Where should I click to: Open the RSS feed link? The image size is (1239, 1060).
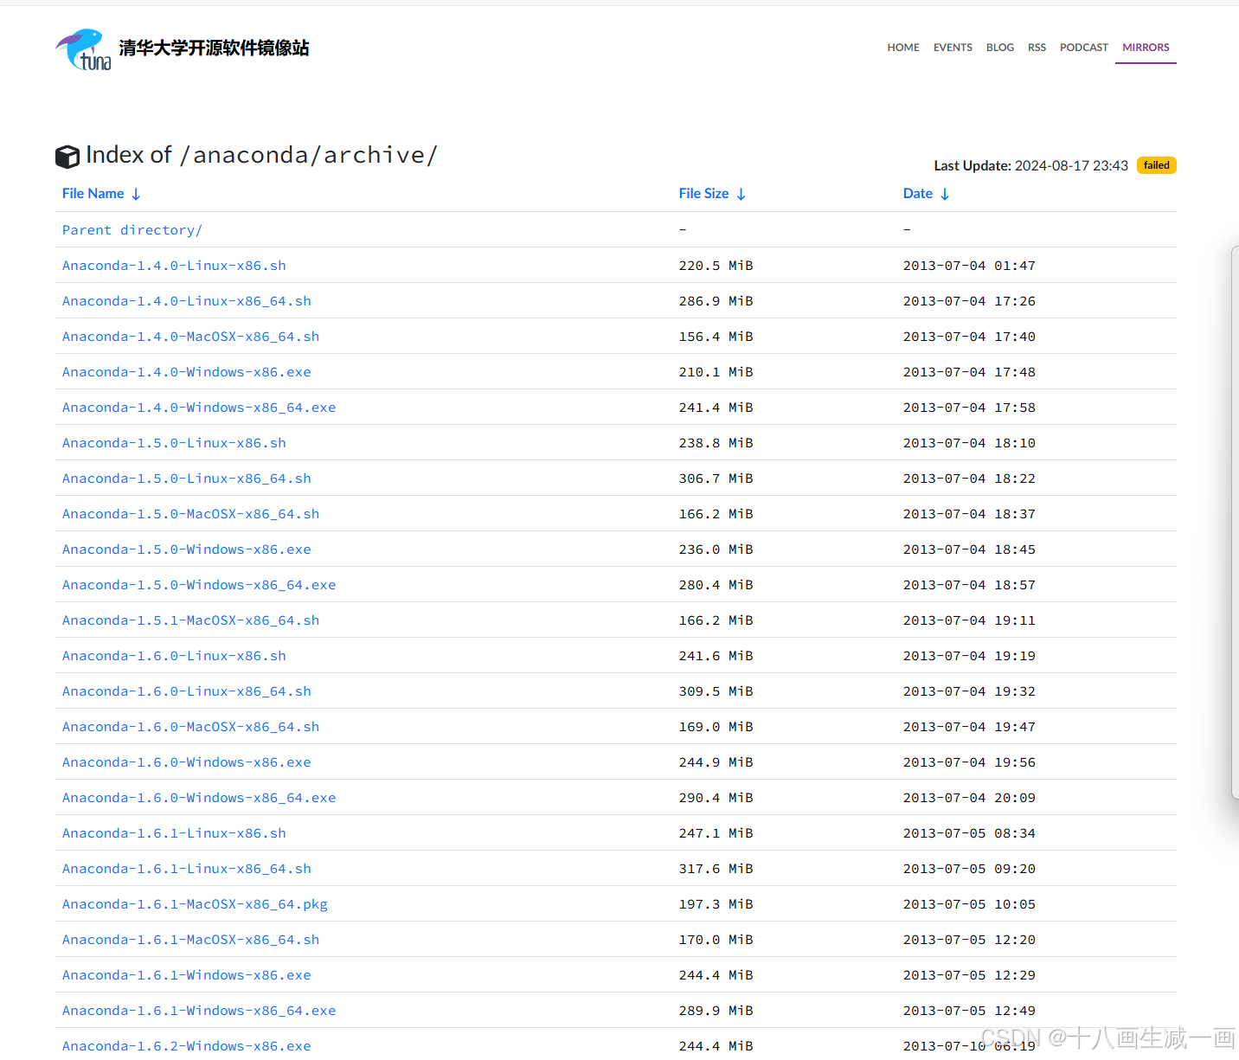tap(1037, 48)
